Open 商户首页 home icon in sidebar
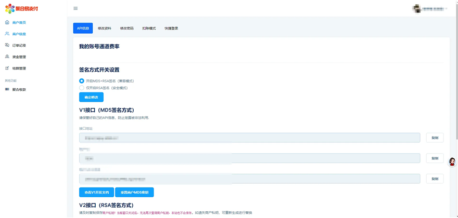 pyautogui.click(x=7, y=22)
